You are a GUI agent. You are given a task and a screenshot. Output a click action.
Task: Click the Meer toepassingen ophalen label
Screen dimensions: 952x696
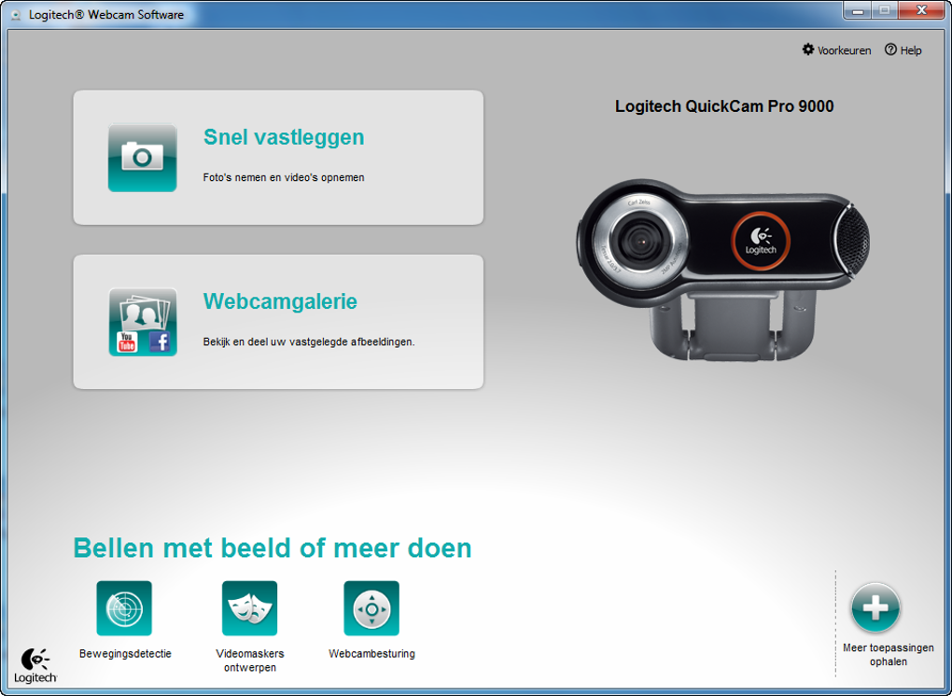pos(889,655)
